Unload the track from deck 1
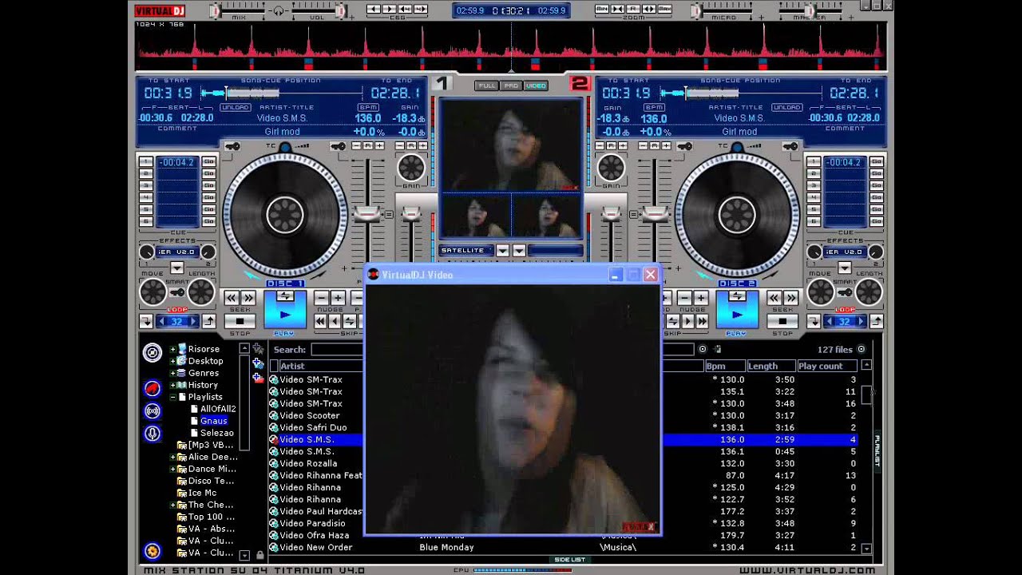Image resolution: width=1022 pixels, height=575 pixels. click(x=235, y=107)
